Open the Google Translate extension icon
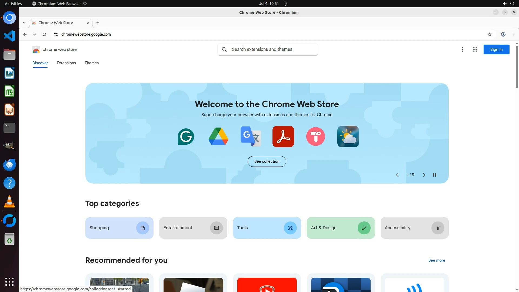 click(x=251, y=137)
